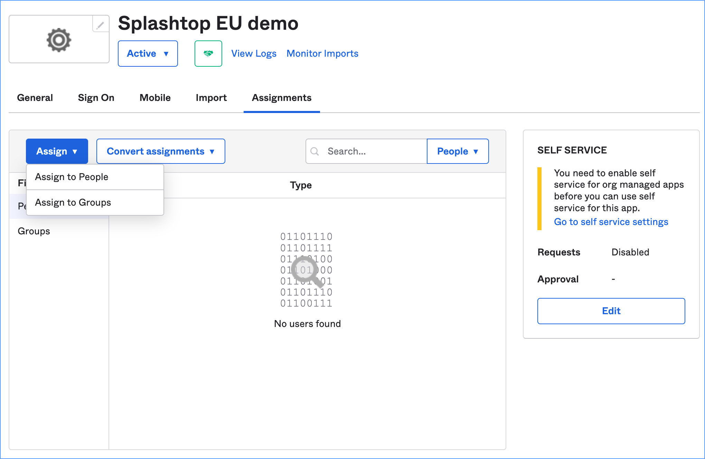Click the Disabled value beside Requests
Viewport: 705px width, 459px height.
[630, 252]
